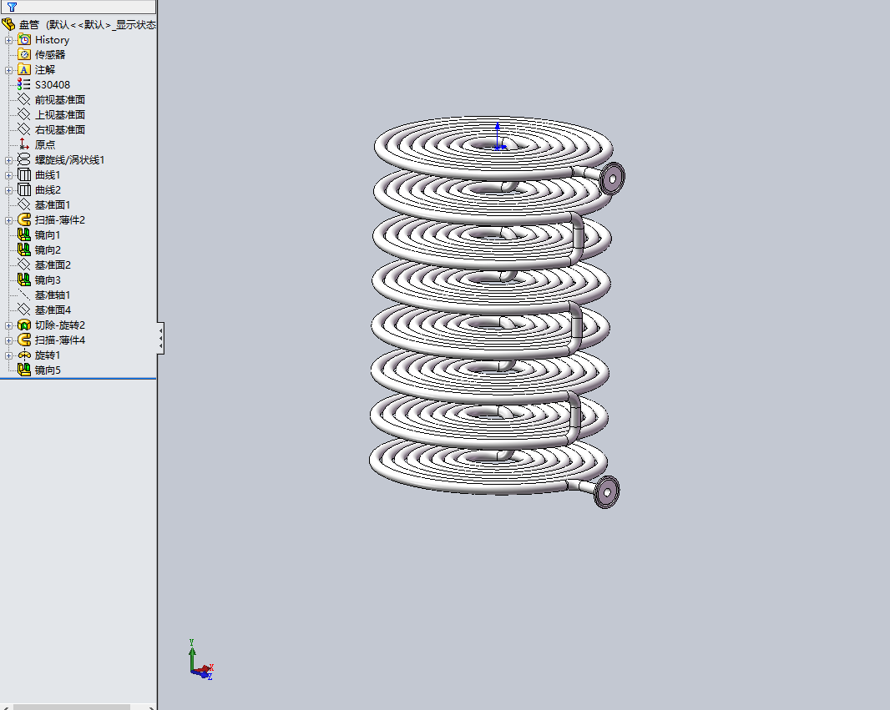The image size is (890, 710).
Task: Select the 原点 origin icon
Action: pyautogui.click(x=24, y=144)
